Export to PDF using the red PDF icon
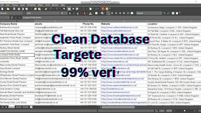Screen dimensions: 201x113 point(23,9)
